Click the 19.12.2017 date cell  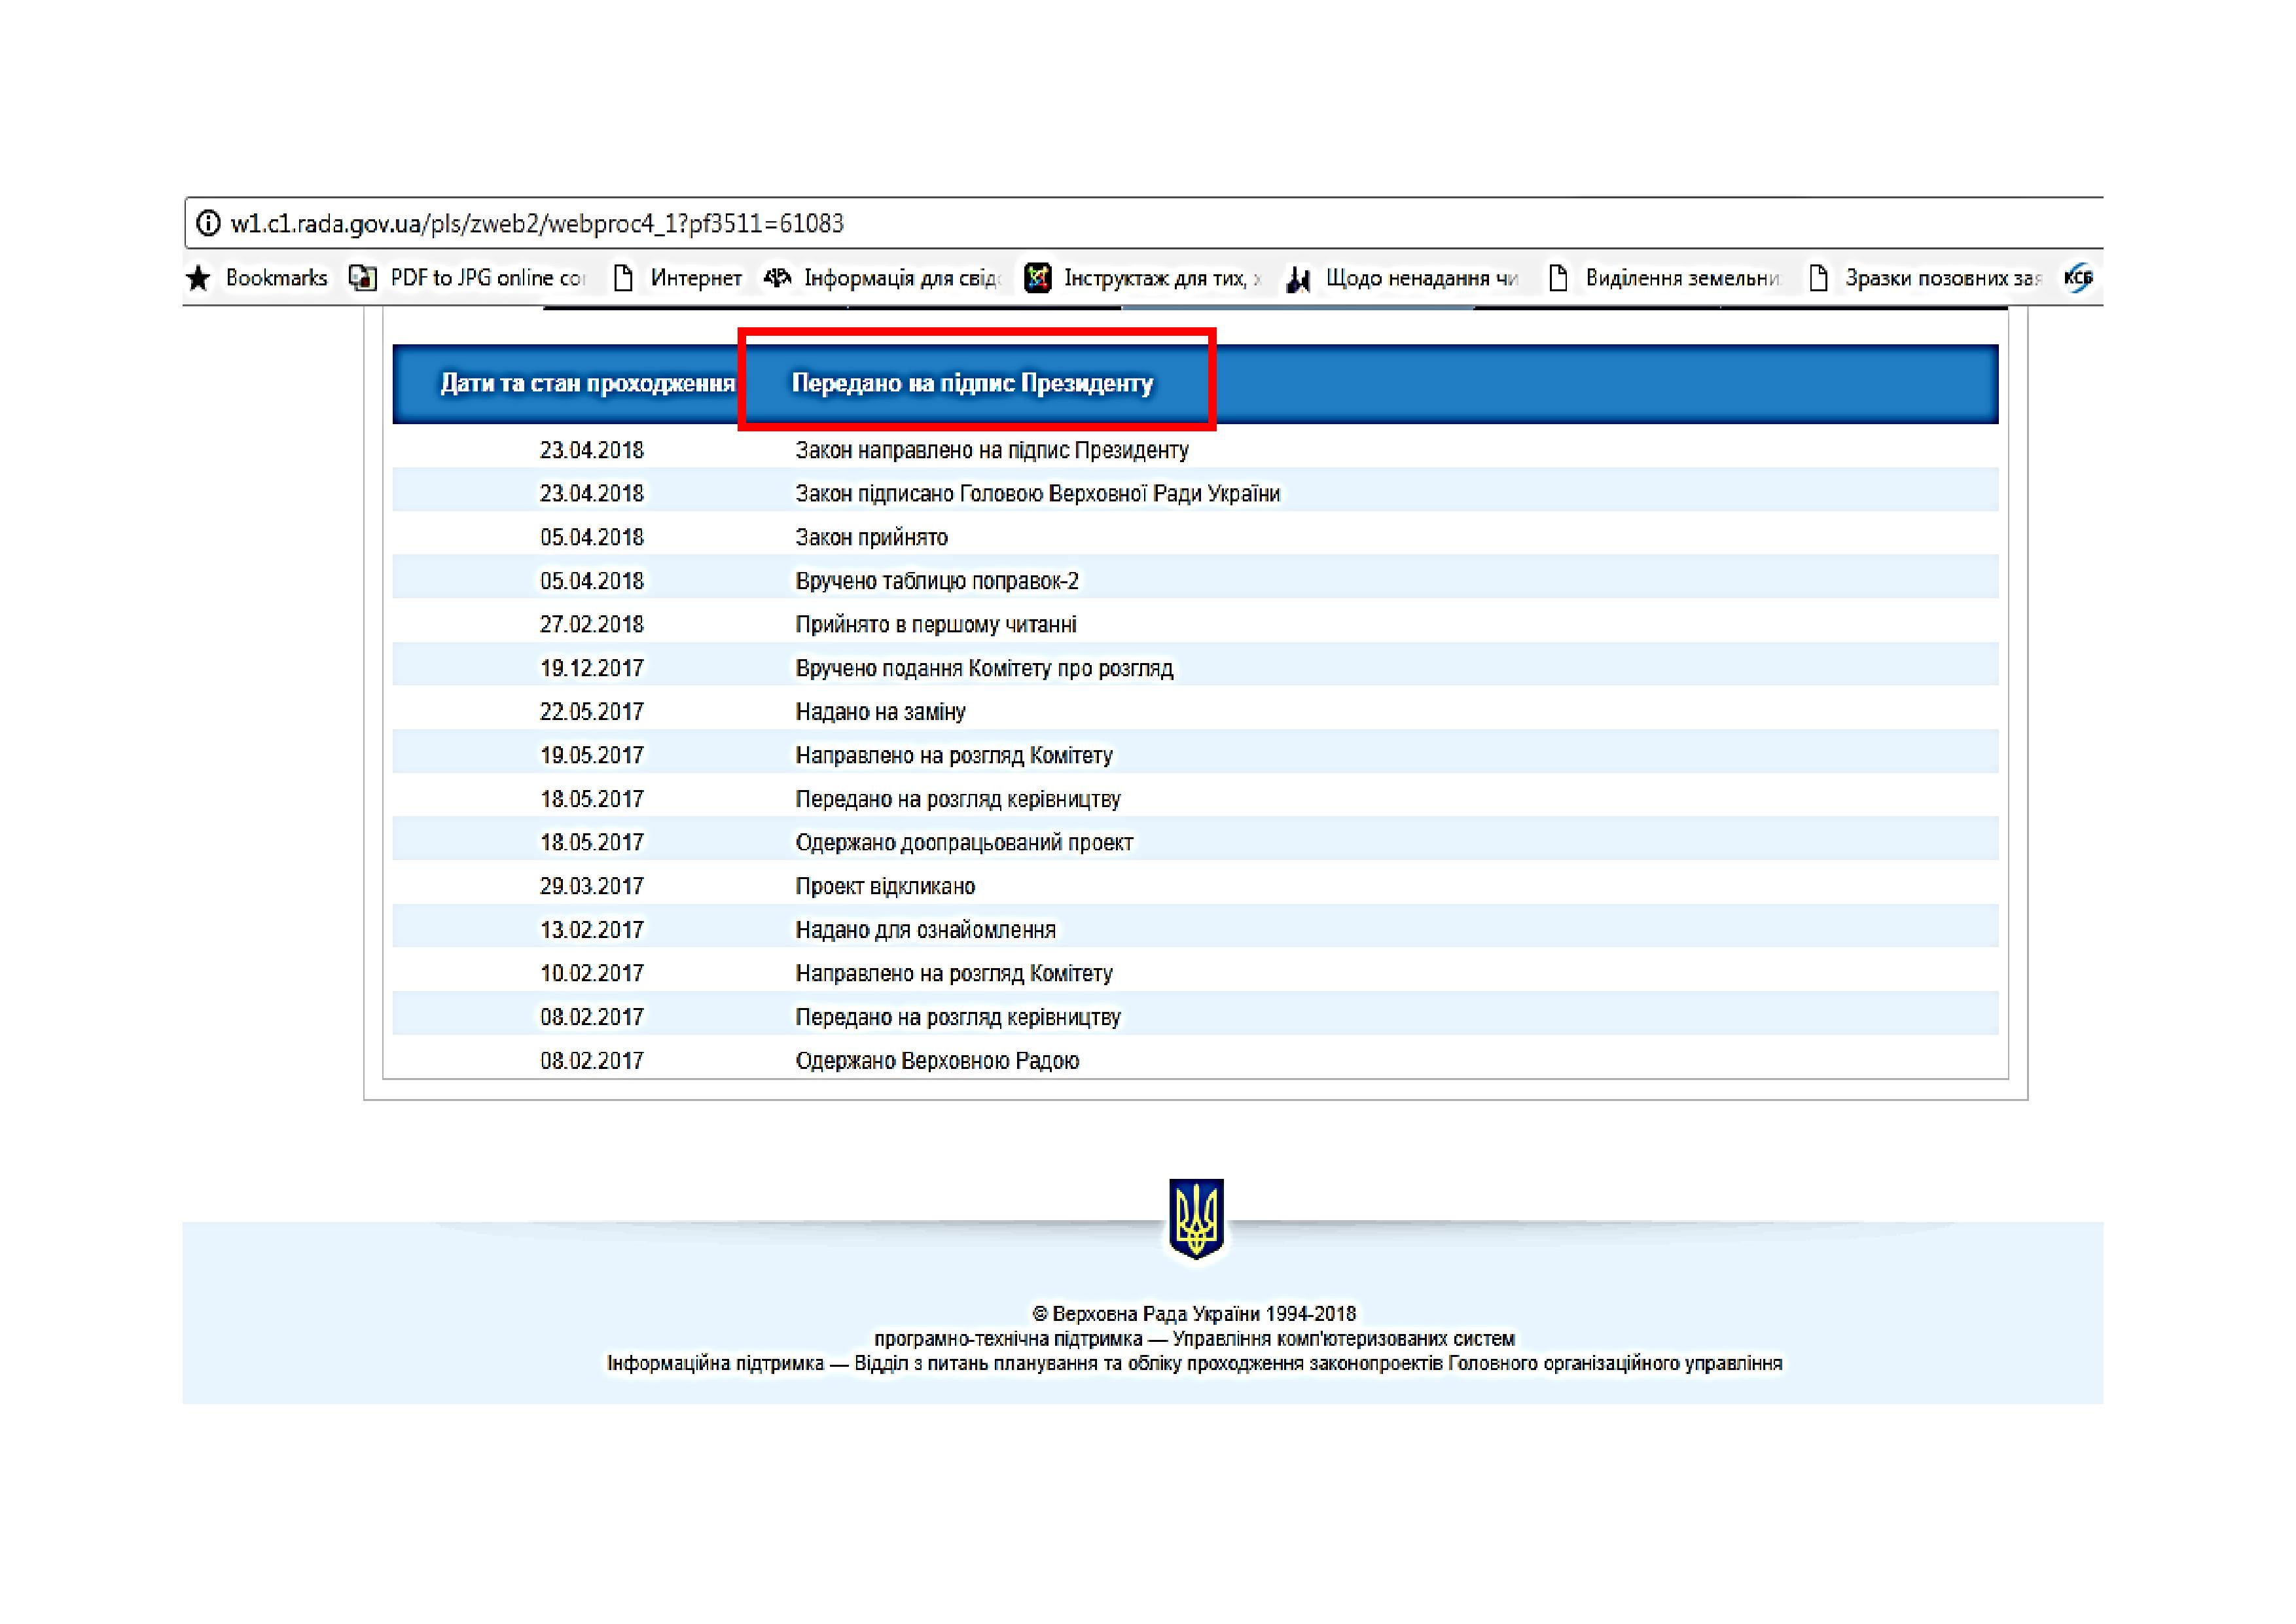592,668
